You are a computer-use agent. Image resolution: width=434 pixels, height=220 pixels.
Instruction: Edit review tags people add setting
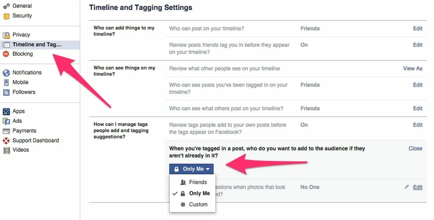pyautogui.click(x=418, y=125)
